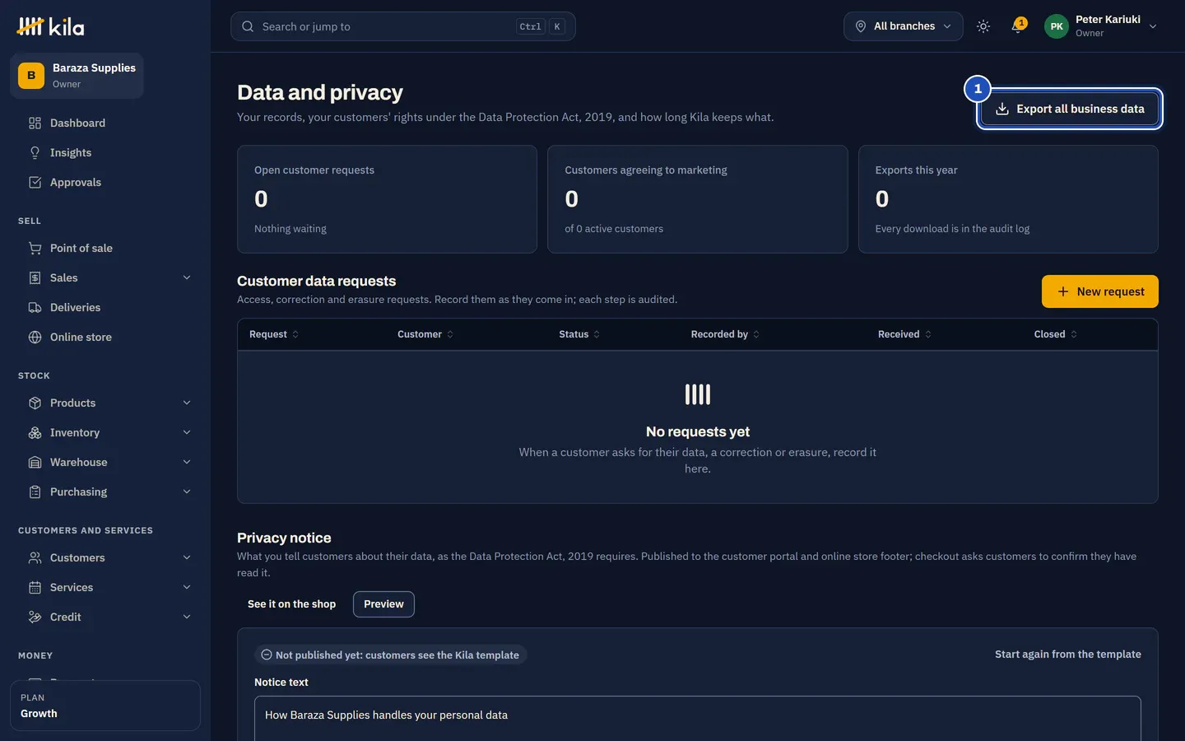Click the PK user avatar
Image resolution: width=1185 pixels, height=741 pixels.
(1057, 26)
